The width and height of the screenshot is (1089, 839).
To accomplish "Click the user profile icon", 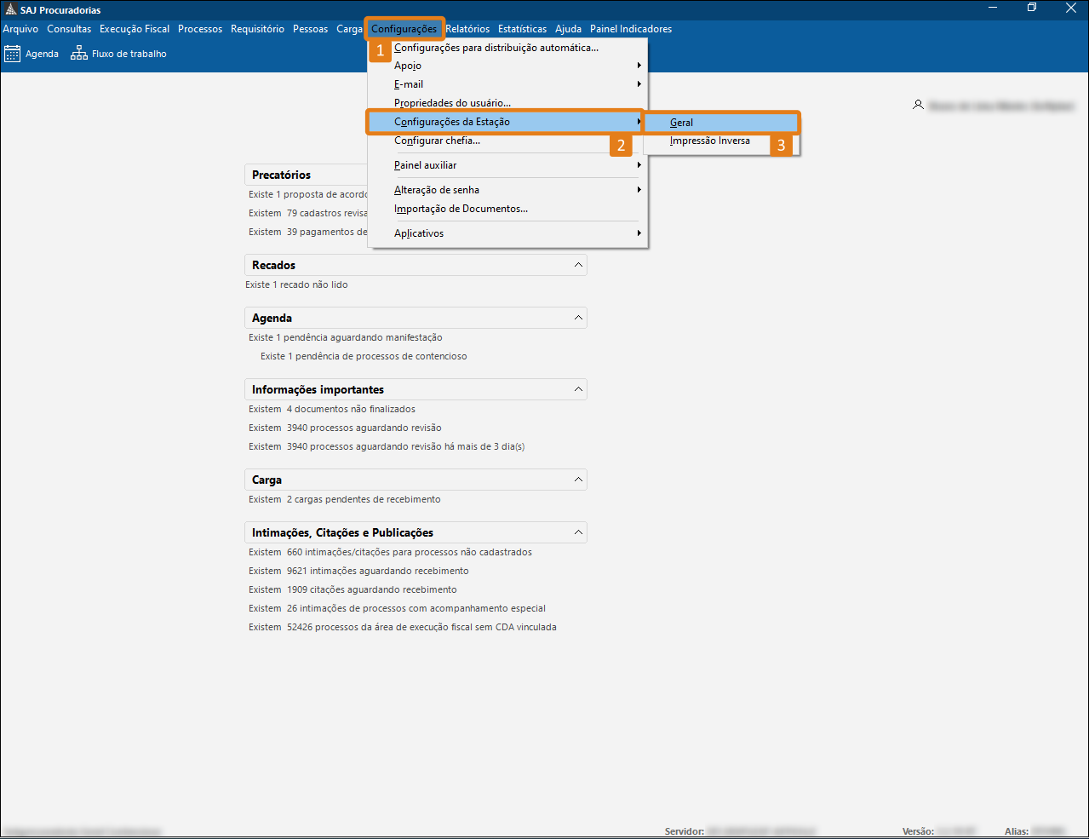I will [x=918, y=105].
